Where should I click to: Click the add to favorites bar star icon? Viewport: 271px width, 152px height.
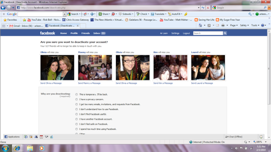(x=24, y=20)
